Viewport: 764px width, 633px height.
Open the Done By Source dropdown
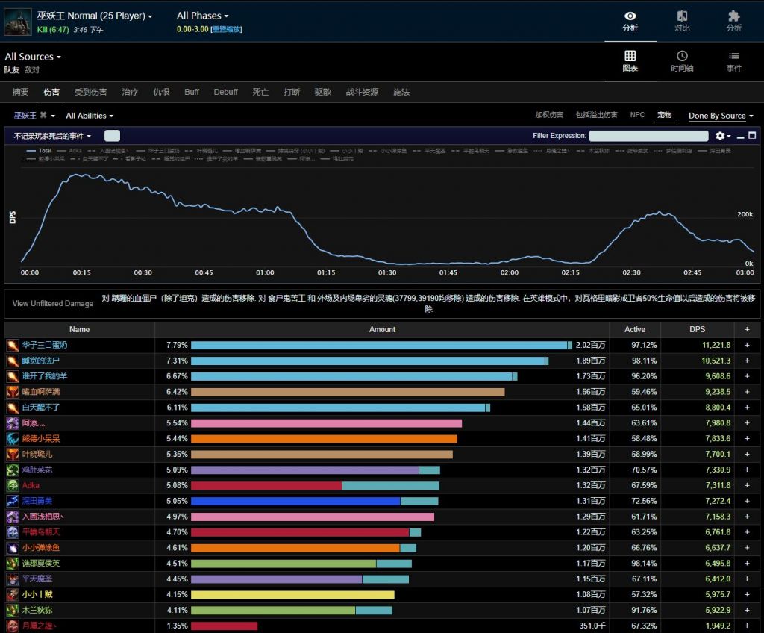click(x=720, y=116)
